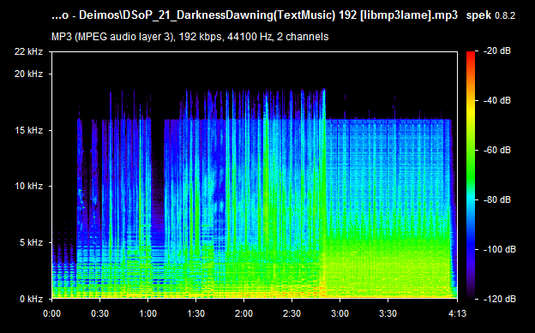
Task: Click the 22 kHz frequency label
Action: [x=28, y=51]
